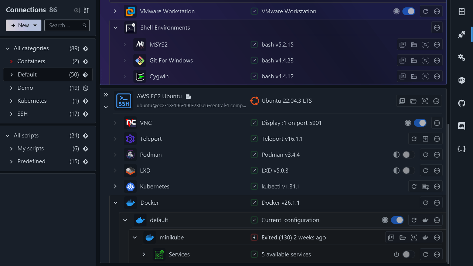The width and height of the screenshot is (473, 266).
Task: Open file browser for MSYS2
Action: click(414, 45)
